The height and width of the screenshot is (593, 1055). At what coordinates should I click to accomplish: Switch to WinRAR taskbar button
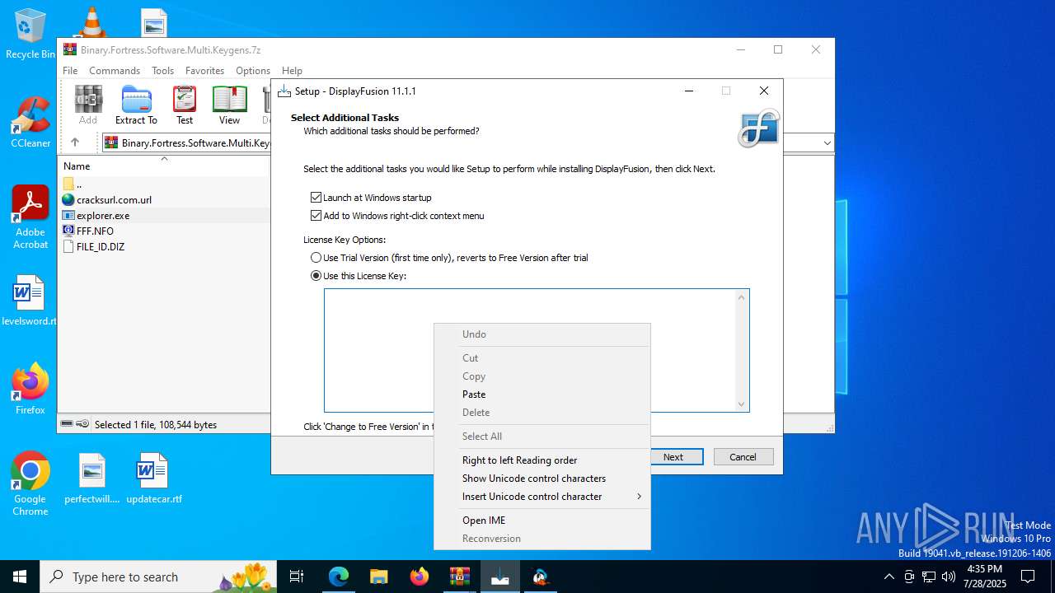click(x=459, y=577)
